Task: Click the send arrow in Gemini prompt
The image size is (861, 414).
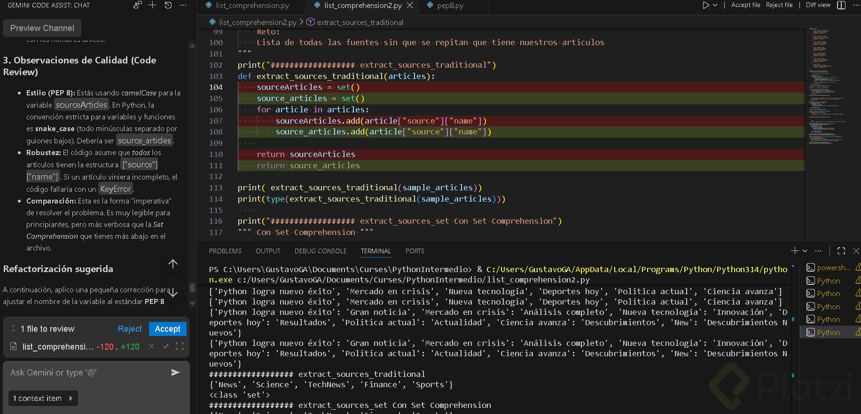Action: [175, 373]
